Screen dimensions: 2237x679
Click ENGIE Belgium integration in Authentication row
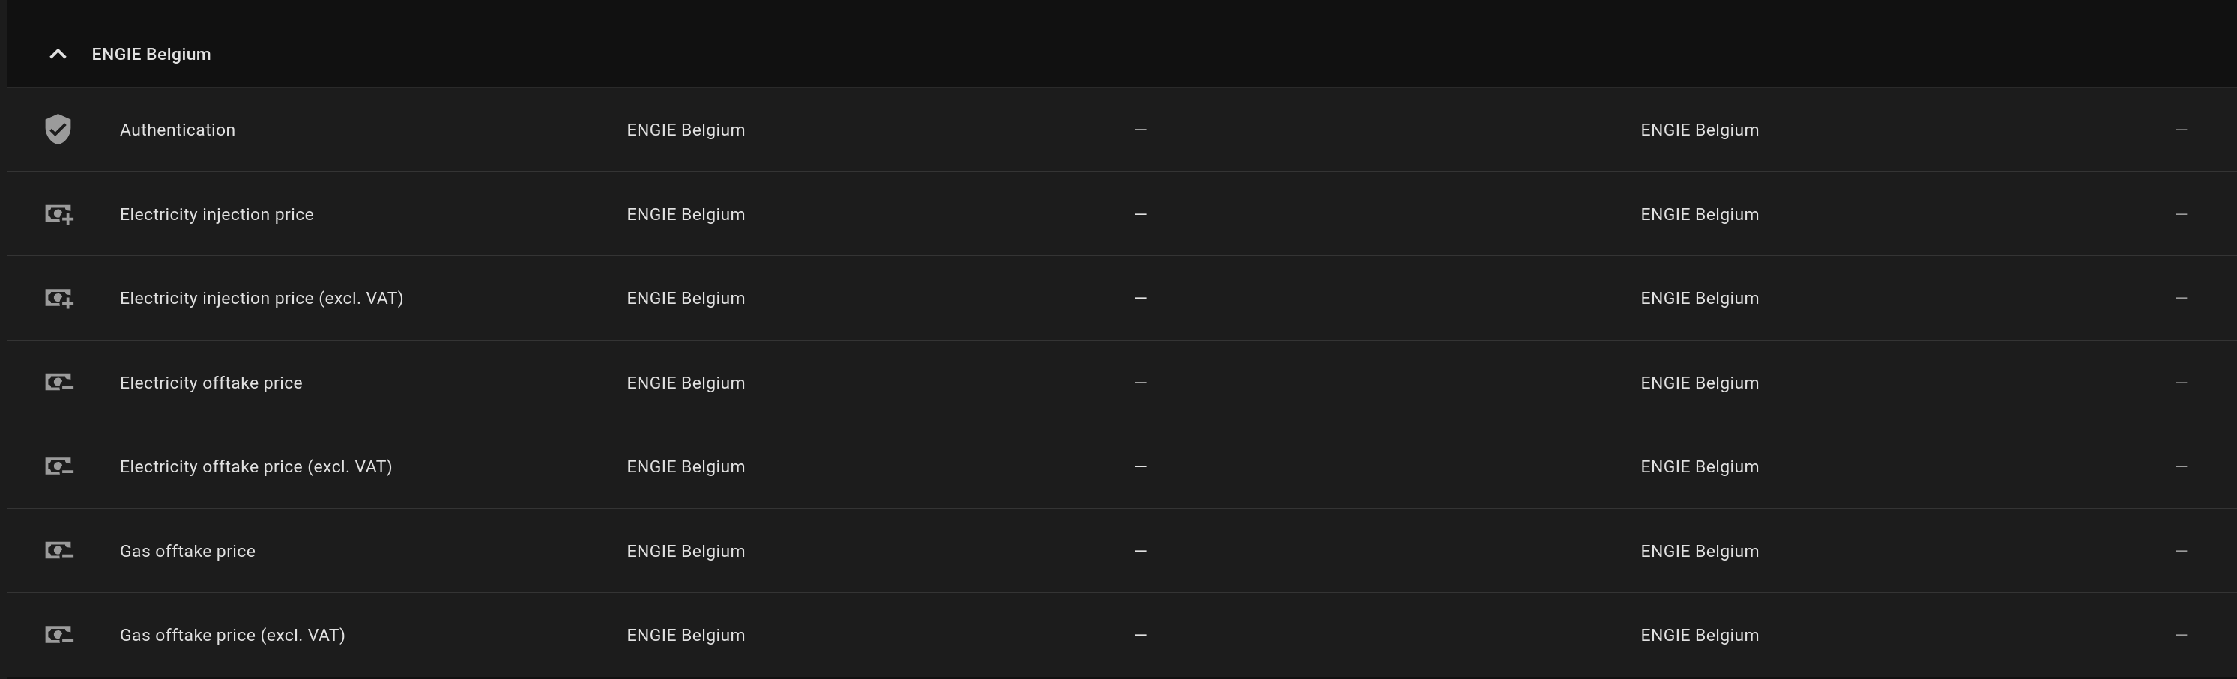(x=686, y=130)
